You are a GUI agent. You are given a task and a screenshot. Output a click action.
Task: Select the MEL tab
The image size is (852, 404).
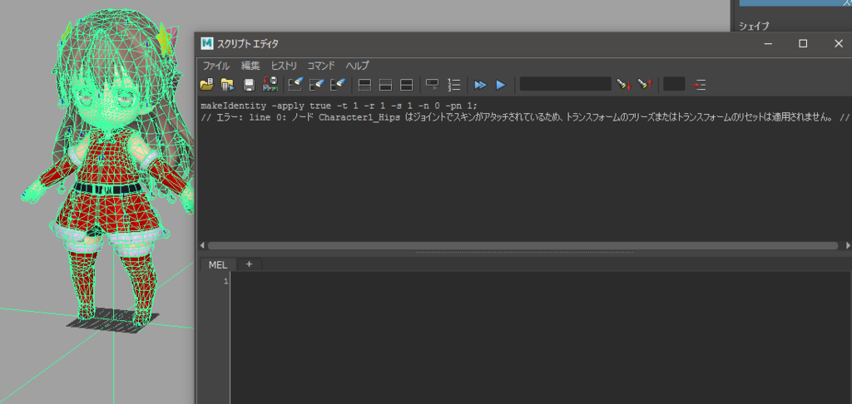pos(218,264)
